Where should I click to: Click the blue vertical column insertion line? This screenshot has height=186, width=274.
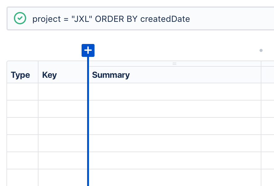[88, 121]
